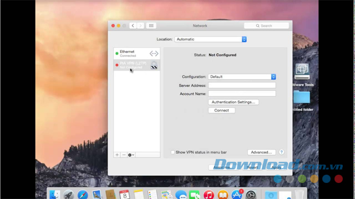Viewport: 355px width, 199px height.
Task: Remove selected service with minus button
Action: point(124,155)
